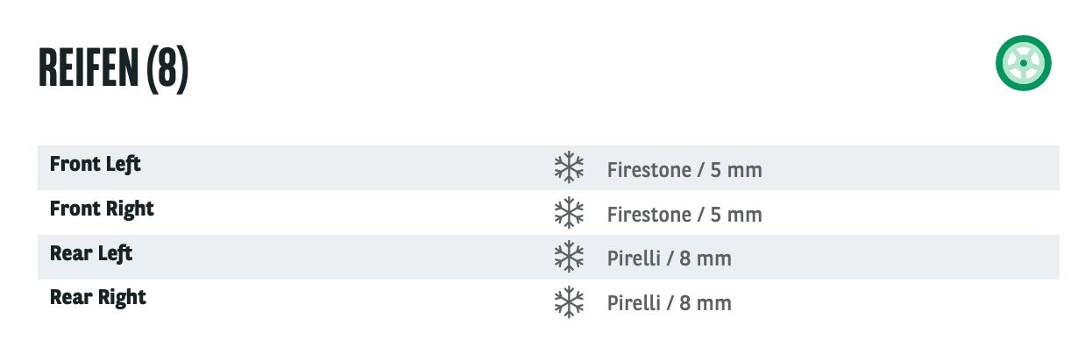Click the 8 mm depth for Rear Left
This screenshot has width=1092, height=354.
pyautogui.click(x=706, y=259)
